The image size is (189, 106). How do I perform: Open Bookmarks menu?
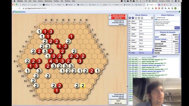point(48,1)
